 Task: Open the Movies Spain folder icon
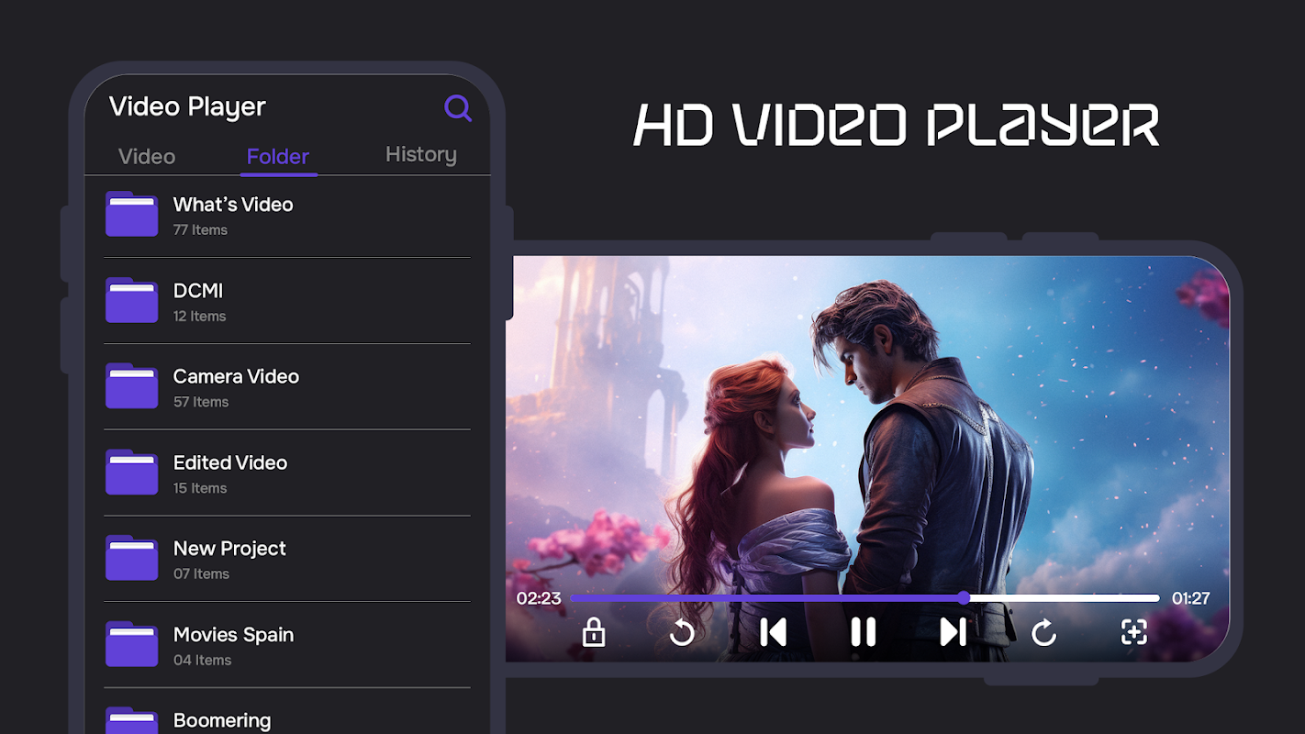tap(132, 643)
